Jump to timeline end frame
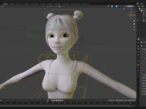Screen dimensions: 146x109 [62, 100]
